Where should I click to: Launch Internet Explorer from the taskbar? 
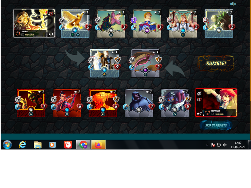click(x=23, y=145)
